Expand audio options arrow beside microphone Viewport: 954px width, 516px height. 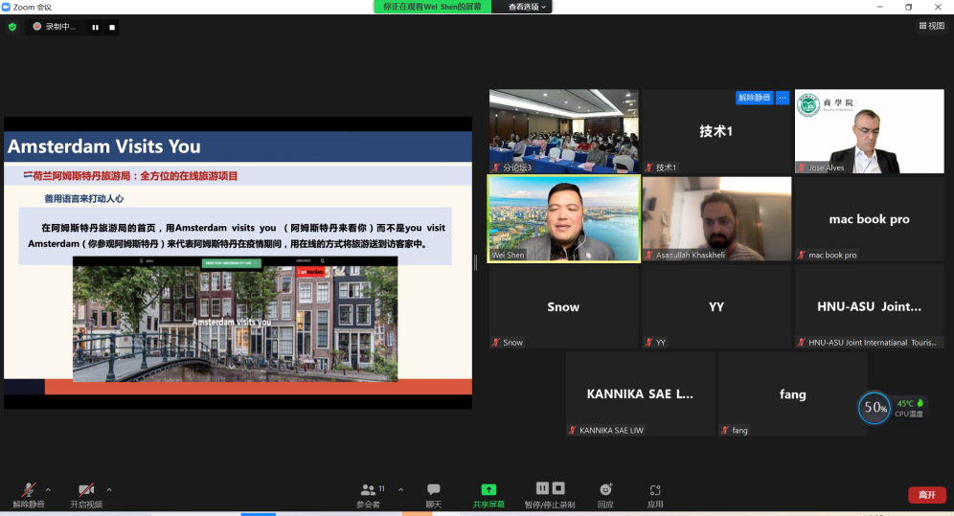pyautogui.click(x=49, y=489)
